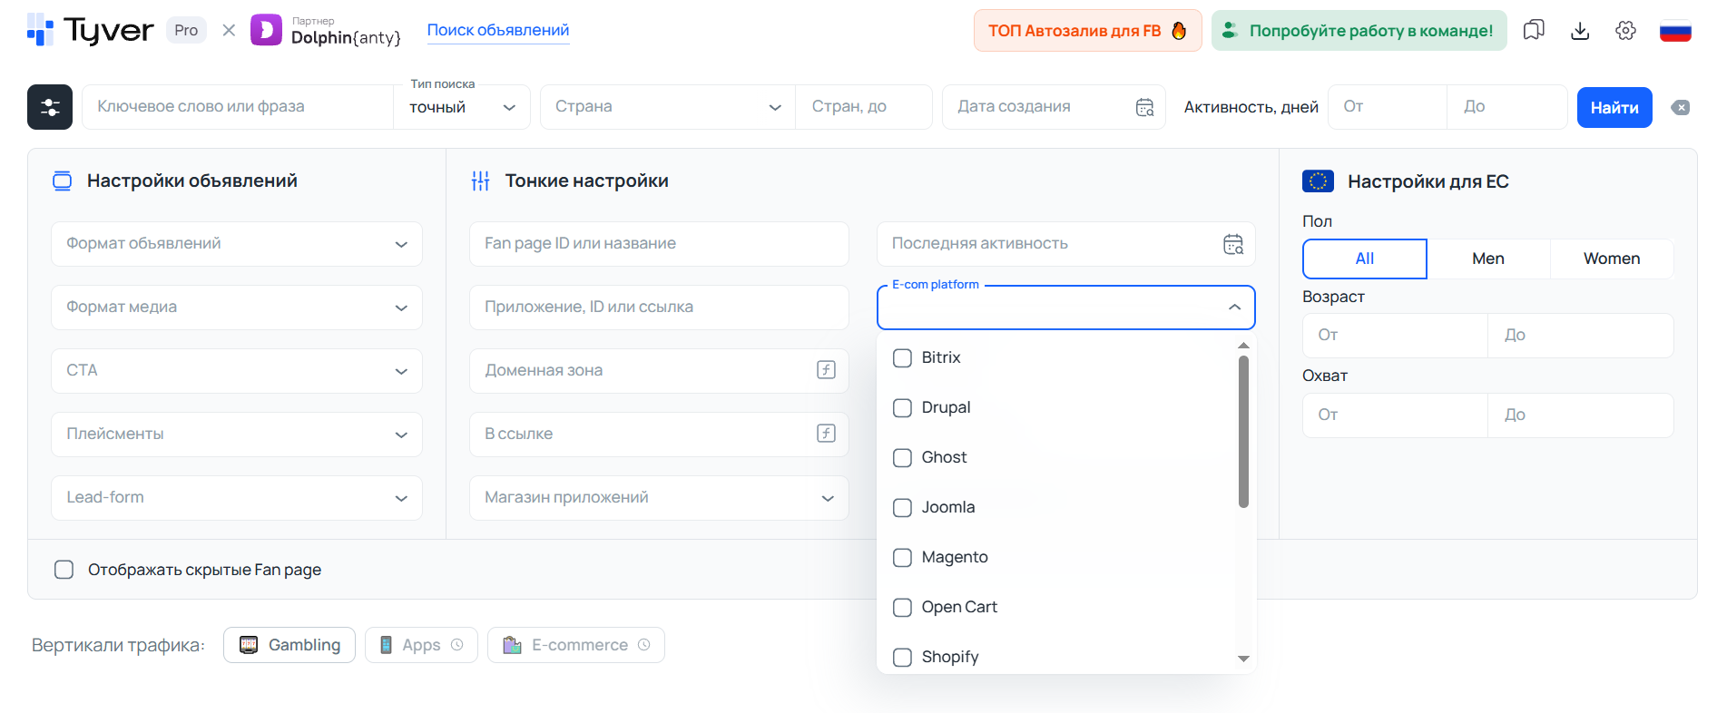Open Страна dropdown

668,107
